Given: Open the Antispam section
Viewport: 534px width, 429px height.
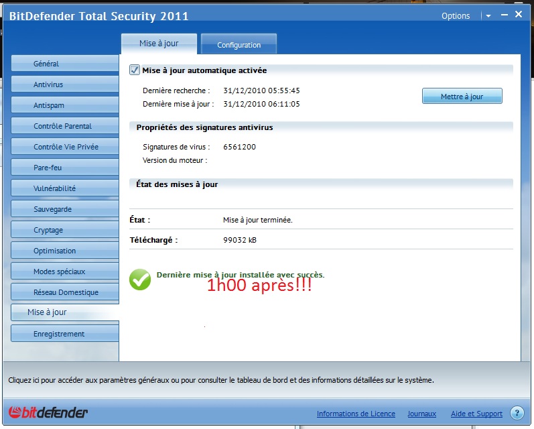Looking at the screenshot, I should coord(65,105).
